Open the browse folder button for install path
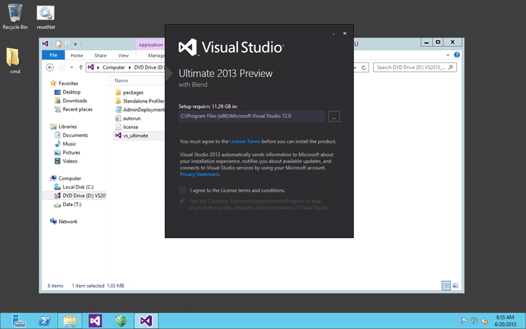526x329 pixels. click(334, 116)
